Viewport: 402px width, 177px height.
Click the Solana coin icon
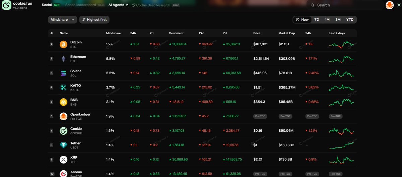click(x=63, y=73)
